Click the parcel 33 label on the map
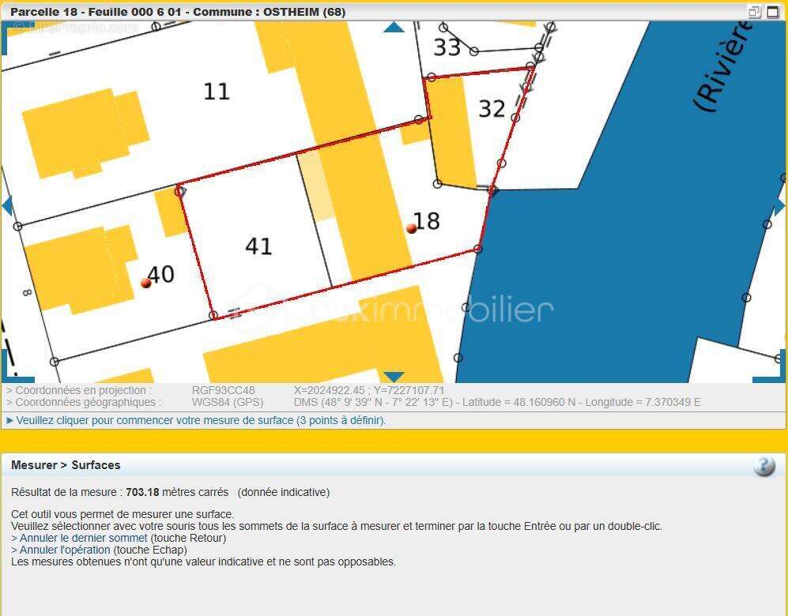Viewport: 788px width, 616px height. (x=447, y=47)
